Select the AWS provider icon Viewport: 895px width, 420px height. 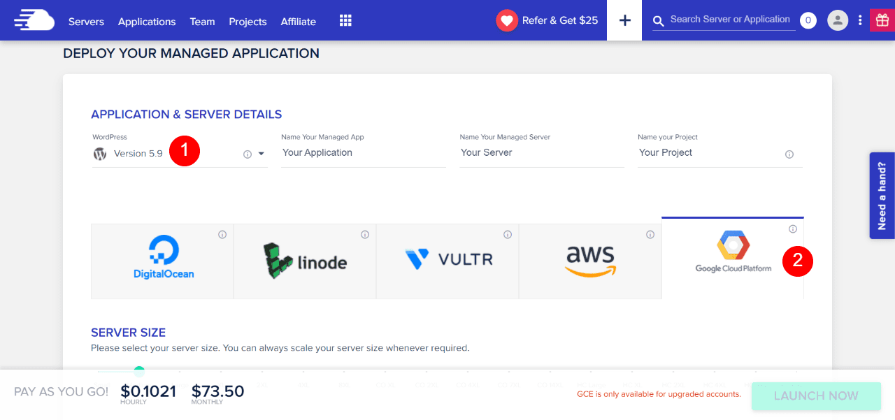[x=590, y=260]
